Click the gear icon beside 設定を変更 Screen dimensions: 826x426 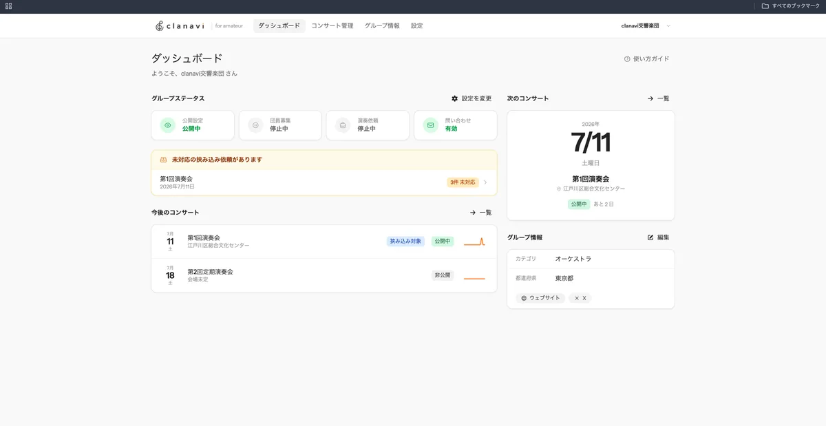pos(454,98)
